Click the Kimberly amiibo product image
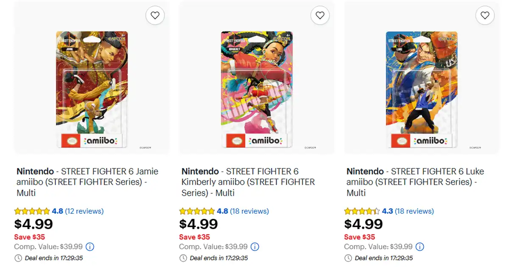Viewport: 509px width, 267px height. (257, 89)
